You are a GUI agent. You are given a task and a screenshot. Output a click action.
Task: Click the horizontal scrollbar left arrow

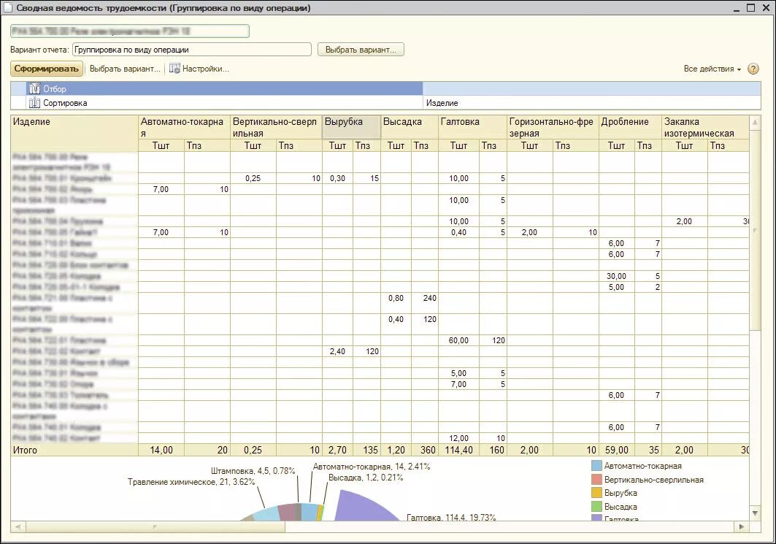pyautogui.click(x=18, y=526)
